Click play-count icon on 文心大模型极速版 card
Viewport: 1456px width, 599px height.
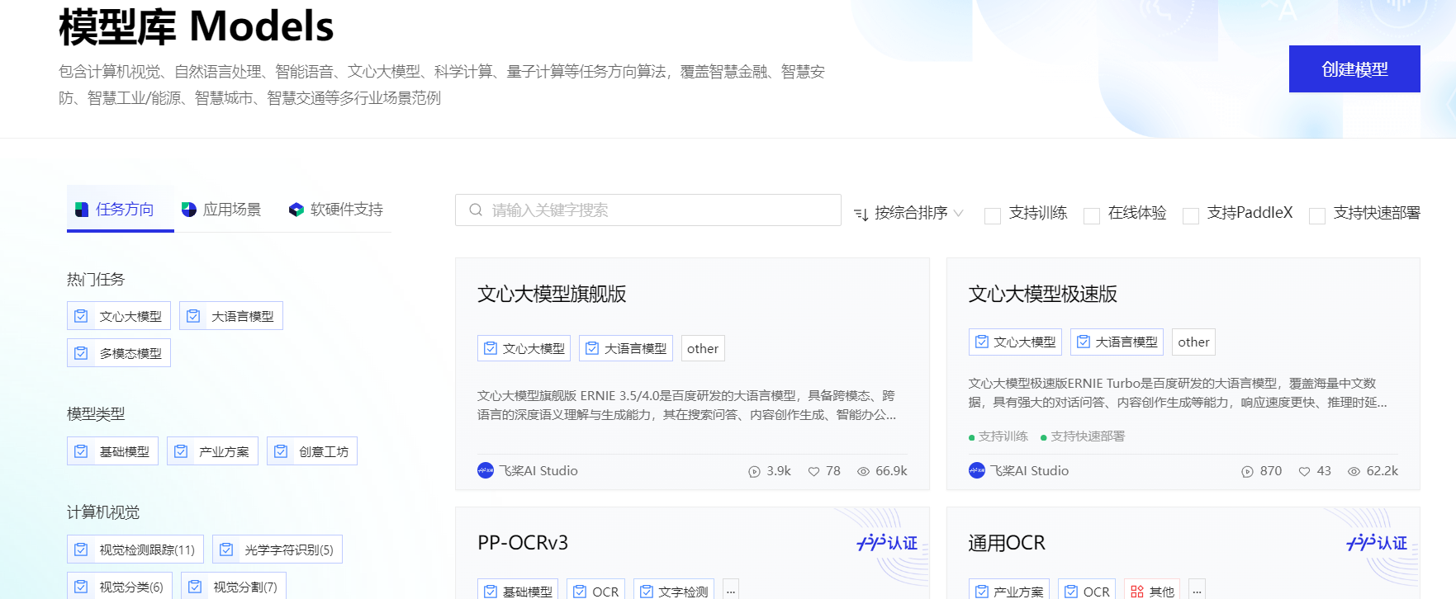(1247, 472)
